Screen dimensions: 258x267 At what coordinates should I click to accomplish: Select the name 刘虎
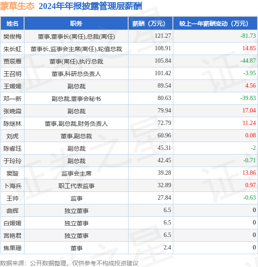tap(12, 136)
